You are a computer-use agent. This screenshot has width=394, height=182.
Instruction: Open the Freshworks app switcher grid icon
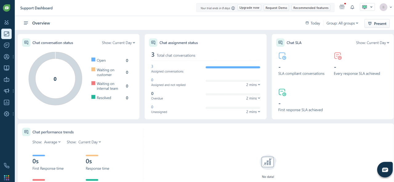pos(7,178)
